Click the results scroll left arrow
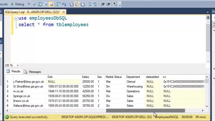 pos(7,111)
